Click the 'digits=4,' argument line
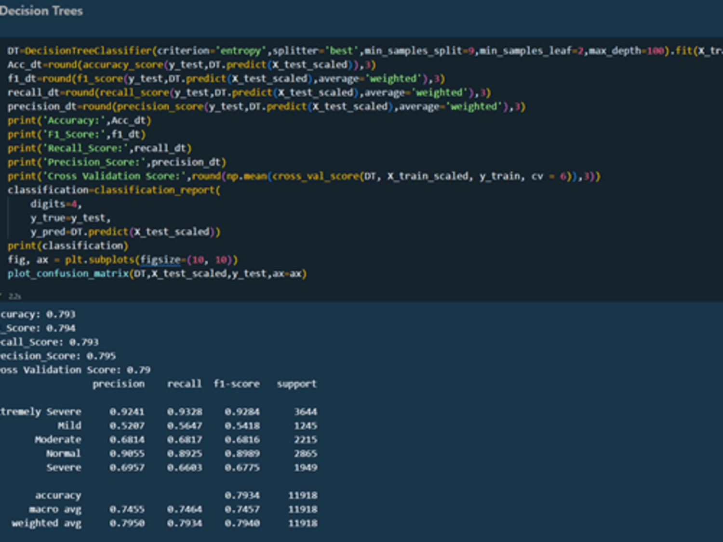The height and width of the screenshot is (542, 723). pos(56,204)
